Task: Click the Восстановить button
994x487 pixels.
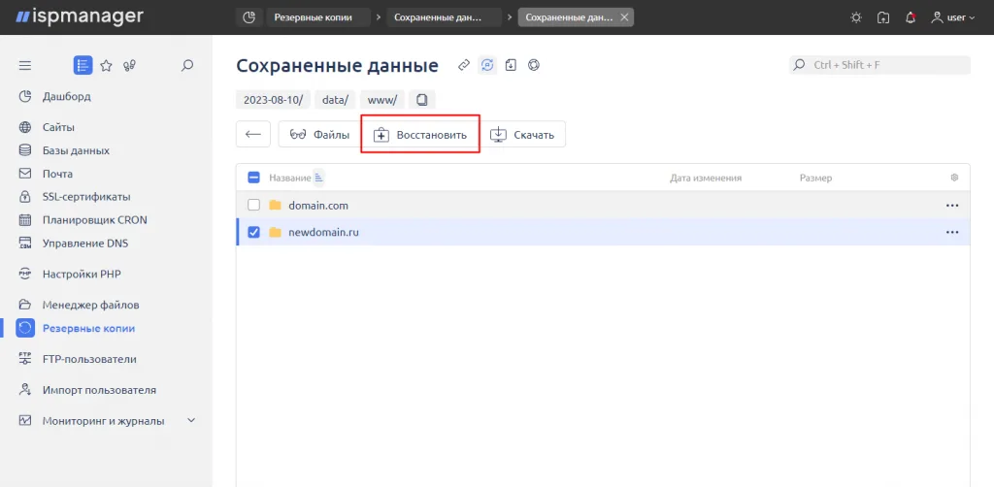Action: pyautogui.click(x=420, y=134)
